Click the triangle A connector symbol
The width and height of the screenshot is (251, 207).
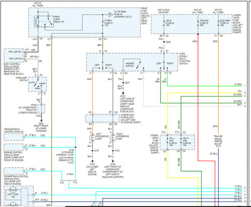click(110, 15)
